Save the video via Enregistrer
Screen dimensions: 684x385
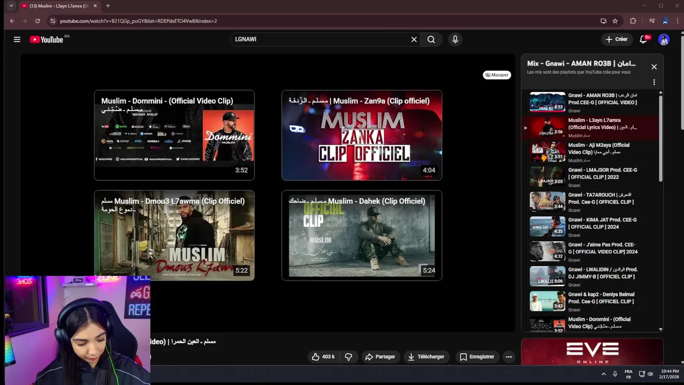point(477,357)
